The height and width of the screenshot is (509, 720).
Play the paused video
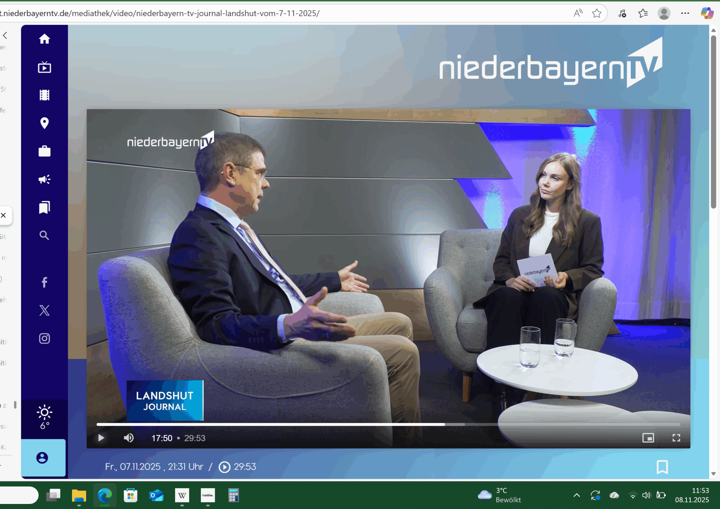tap(101, 438)
